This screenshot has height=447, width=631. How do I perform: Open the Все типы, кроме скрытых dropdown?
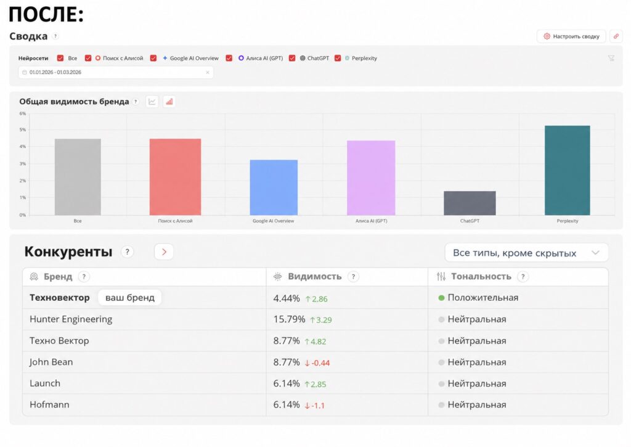point(526,253)
